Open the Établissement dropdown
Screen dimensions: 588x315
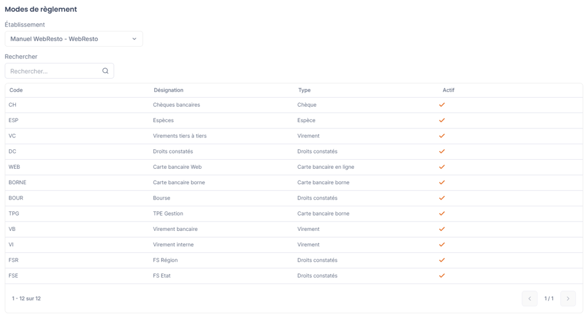tap(74, 39)
